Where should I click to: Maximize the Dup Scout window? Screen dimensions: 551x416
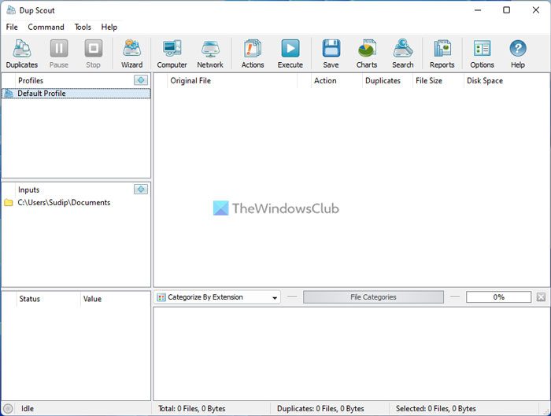(506, 9)
